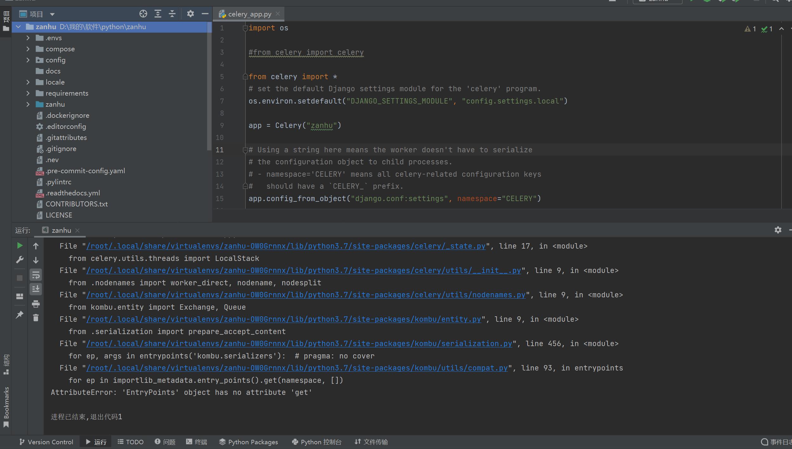
Task: Click the Settings gear icon in run panel
Action: [777, 230]
